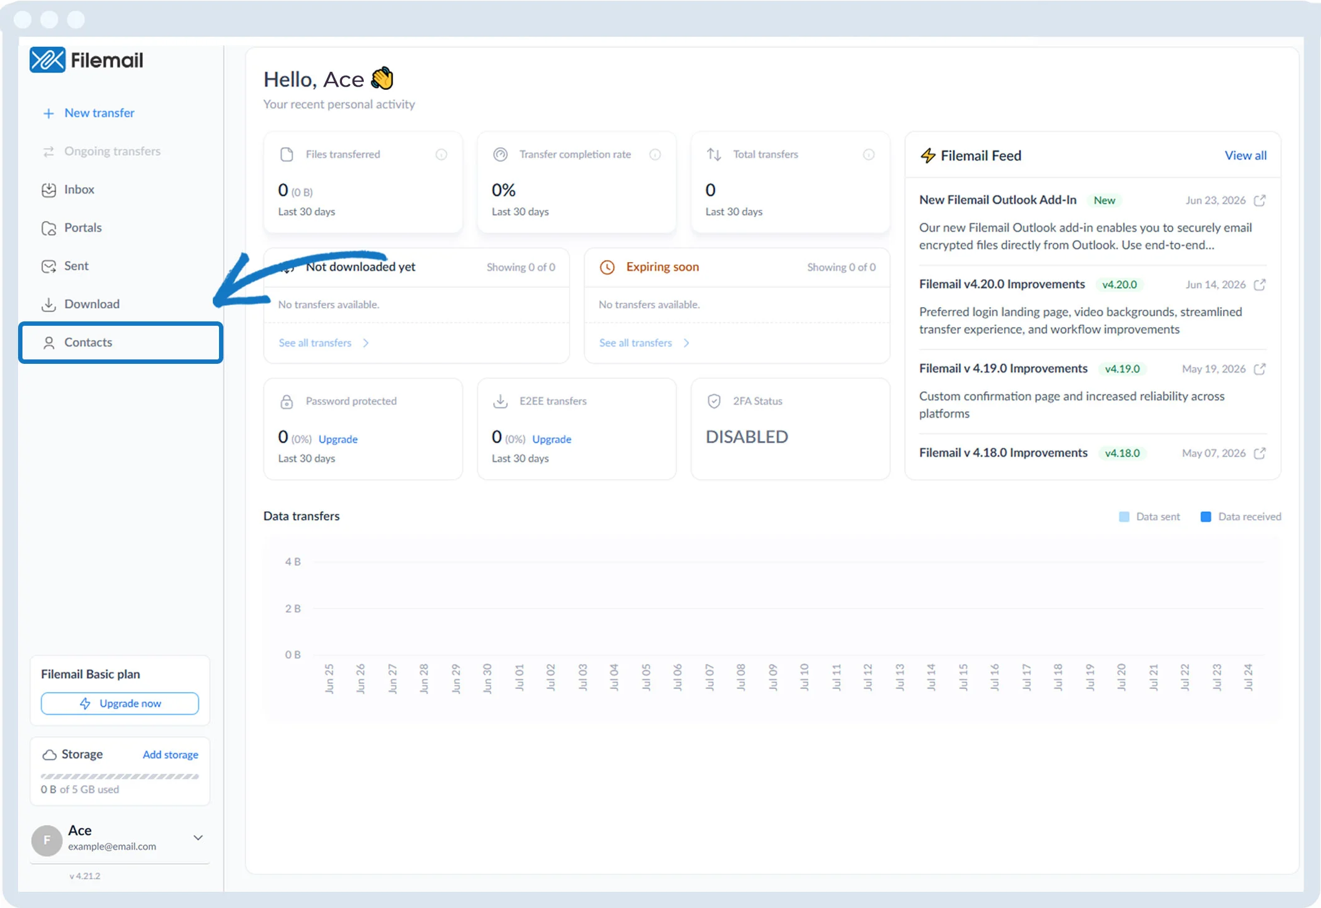This screenshot has height=908, width=1321.
Task: Click info icon on Total transfers card
Action: click(869, 154)
